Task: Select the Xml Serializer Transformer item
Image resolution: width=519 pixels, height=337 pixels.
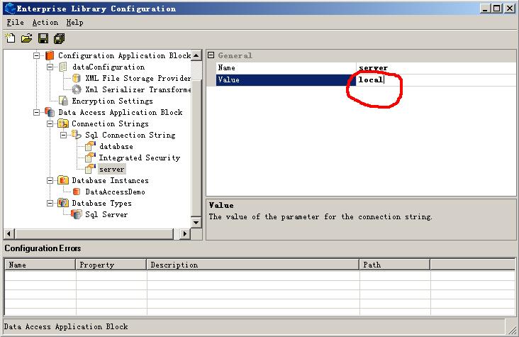Action: click(138, 89)
